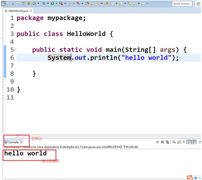202x180 pixels.
Task: Click Remove All Terminated Launches double-X icon
Action: click(x=167, y=142)
